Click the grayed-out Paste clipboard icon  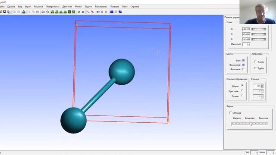38,12
